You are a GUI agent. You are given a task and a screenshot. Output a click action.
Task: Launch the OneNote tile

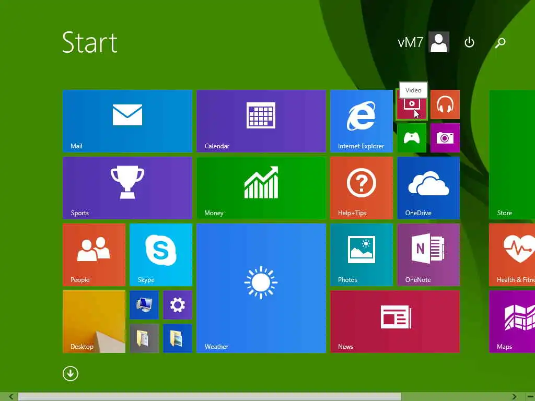(428, 255)
